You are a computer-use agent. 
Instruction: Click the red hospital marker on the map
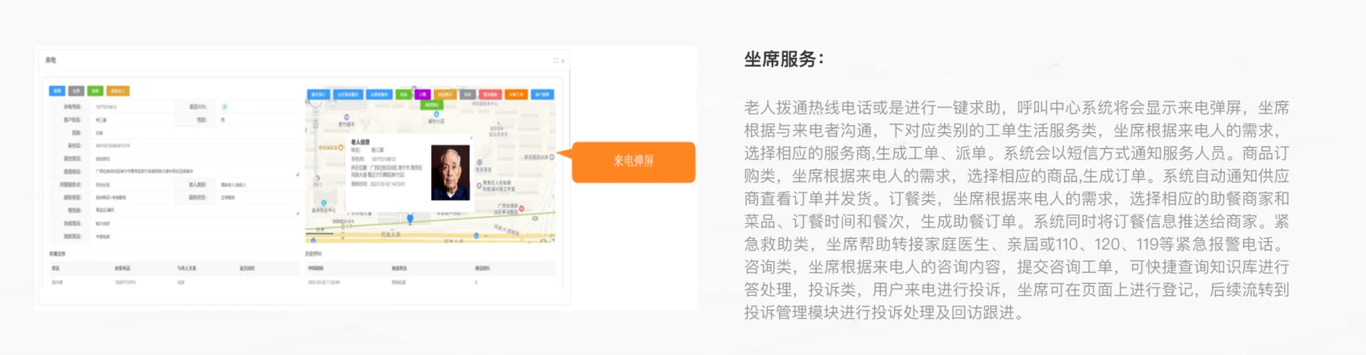(521, 208)
